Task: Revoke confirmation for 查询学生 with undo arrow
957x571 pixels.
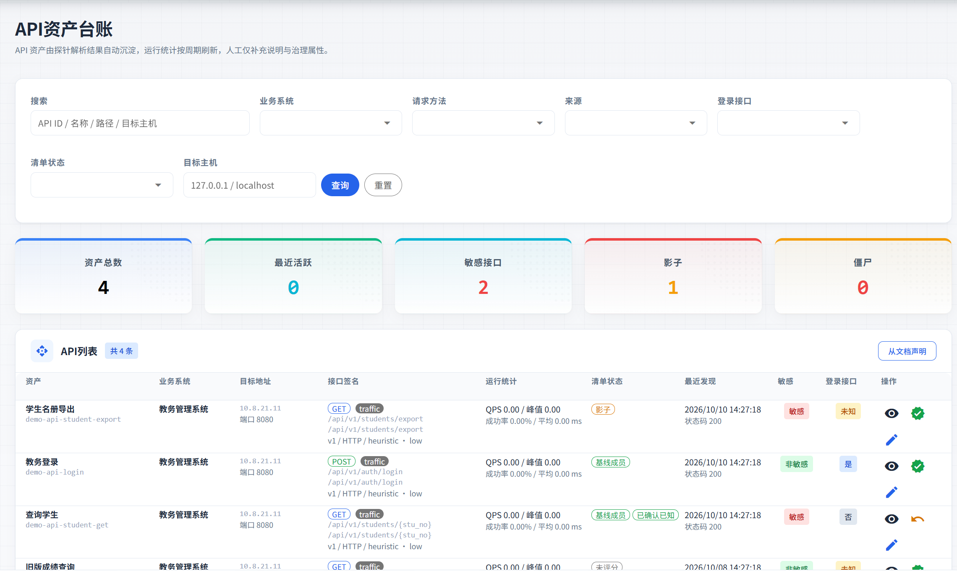Action: pyautogui.click(x=918, y=519)
